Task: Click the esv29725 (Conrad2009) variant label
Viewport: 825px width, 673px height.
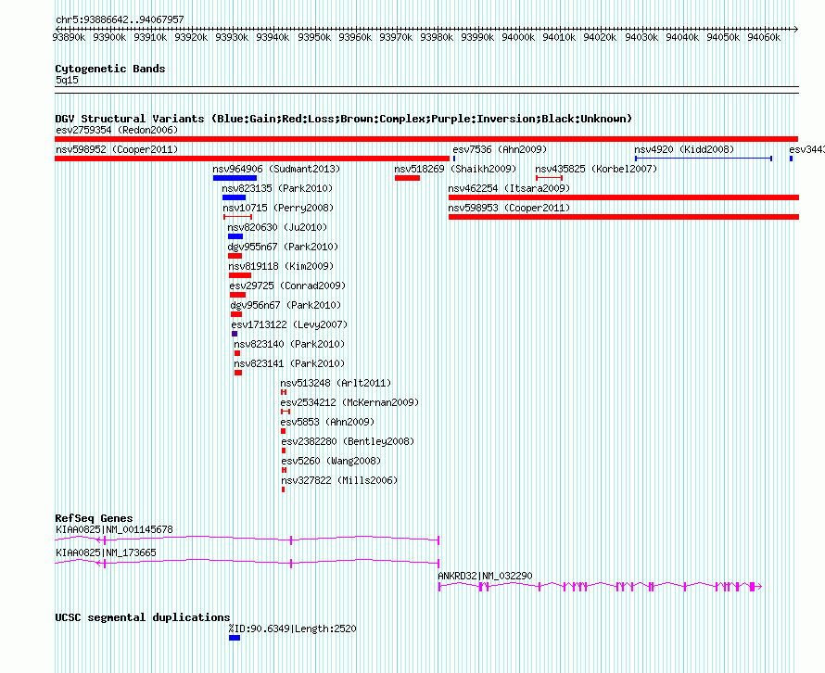Action: click(287, 286)
